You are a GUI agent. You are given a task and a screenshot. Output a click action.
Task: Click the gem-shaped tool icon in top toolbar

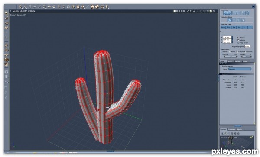click(x=73, y=7)
